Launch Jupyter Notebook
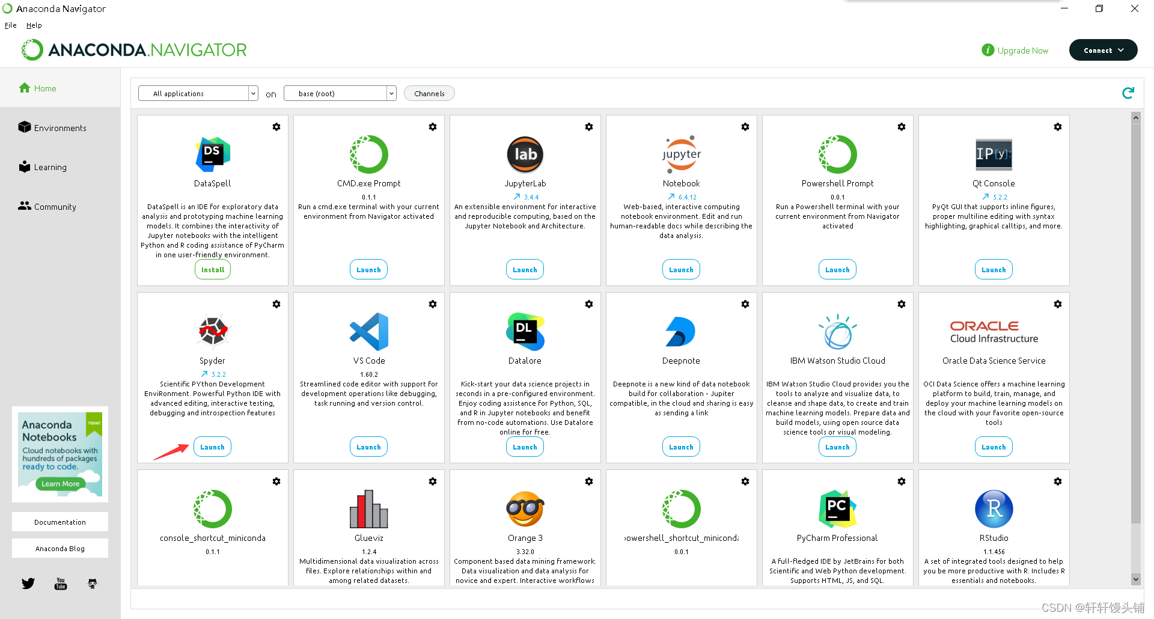Viewport: 1154px width, 619px height. point(682,270)
